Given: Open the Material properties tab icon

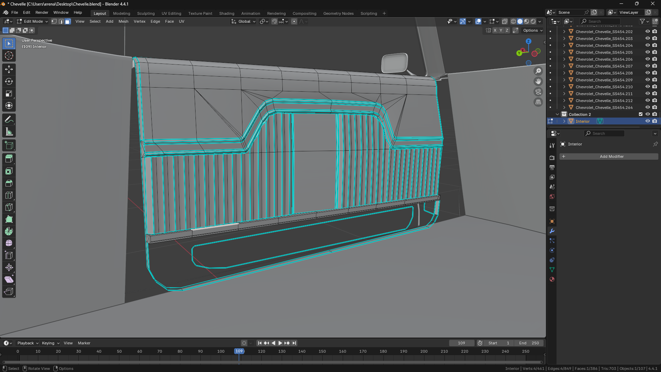Looking at the screenshot, I should click(x=552, y=279).
